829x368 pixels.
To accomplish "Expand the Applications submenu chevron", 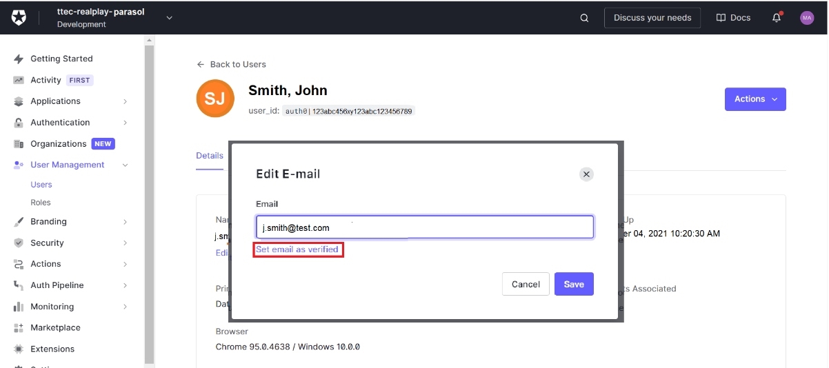I will (125, 101).
